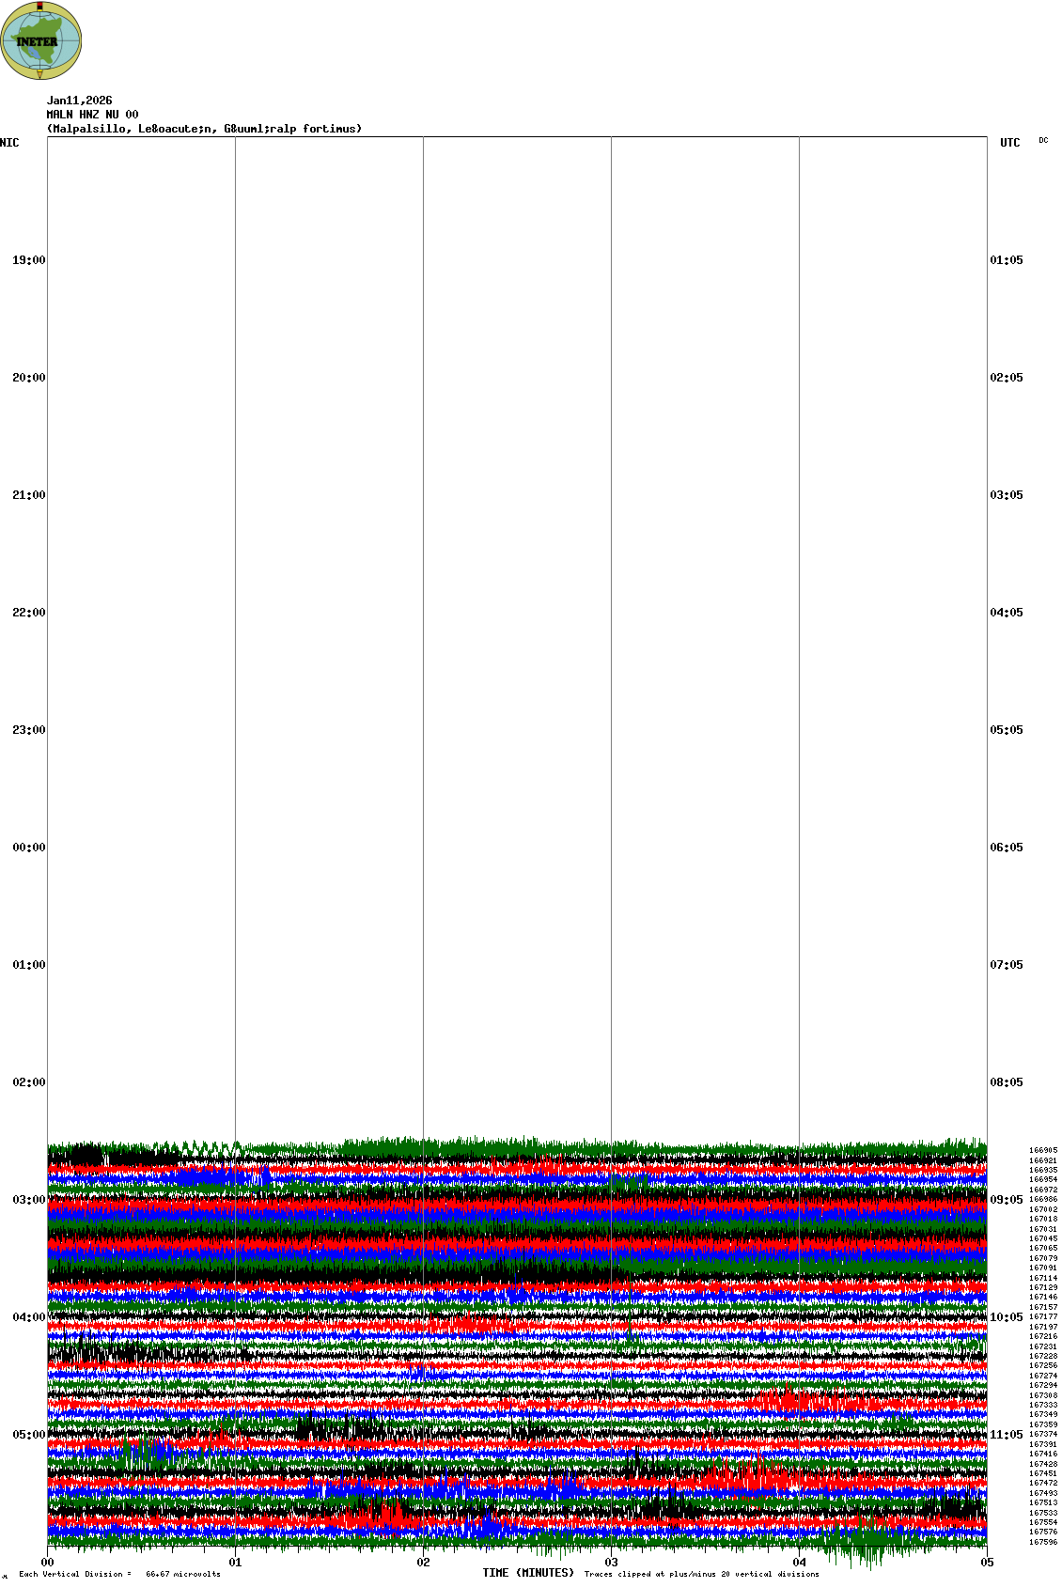1062x1587 pixels.
Task: Select the 02 minute tick label
Action: pos(424,1563)
